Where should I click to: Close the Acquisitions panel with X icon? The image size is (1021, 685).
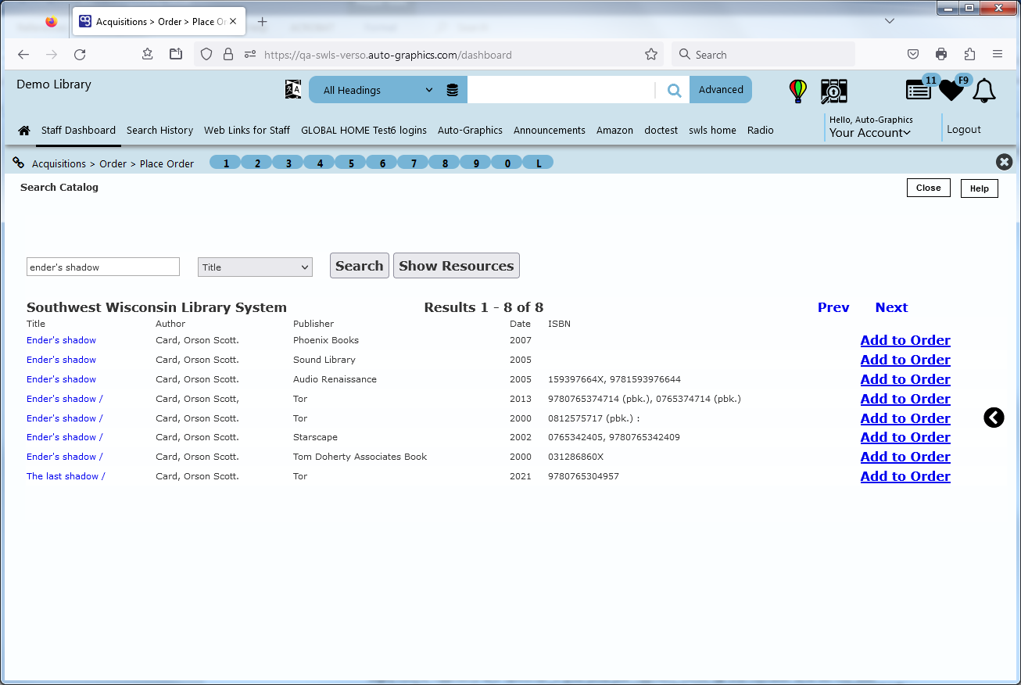[x=1005, y=162]
